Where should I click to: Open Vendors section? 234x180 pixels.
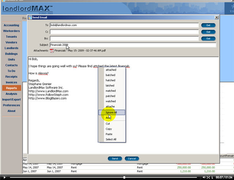coord(11,42)
